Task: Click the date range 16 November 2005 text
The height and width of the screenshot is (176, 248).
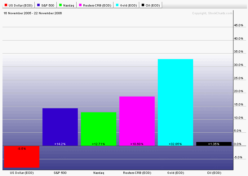Action: tap(33, 13)
